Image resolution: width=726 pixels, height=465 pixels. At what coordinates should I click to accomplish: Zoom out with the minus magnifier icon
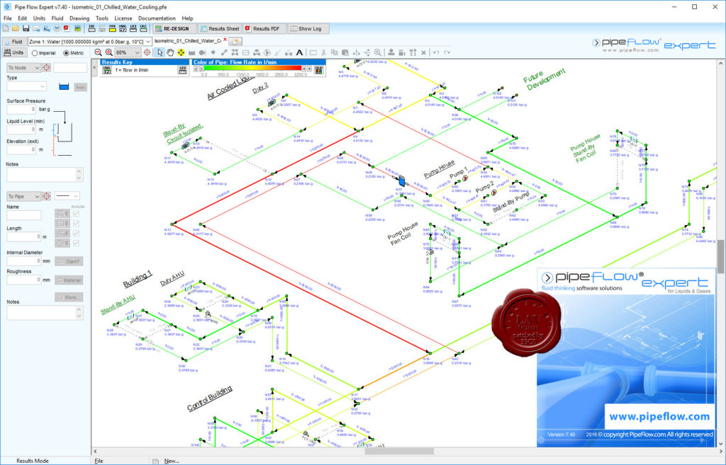pyautogui.click(x=98, y=52)
